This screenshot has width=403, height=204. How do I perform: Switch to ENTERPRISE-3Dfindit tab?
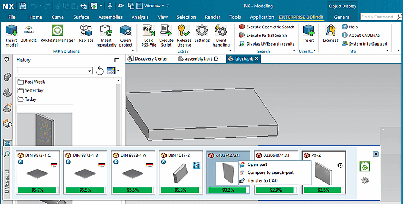coord(301,17)
